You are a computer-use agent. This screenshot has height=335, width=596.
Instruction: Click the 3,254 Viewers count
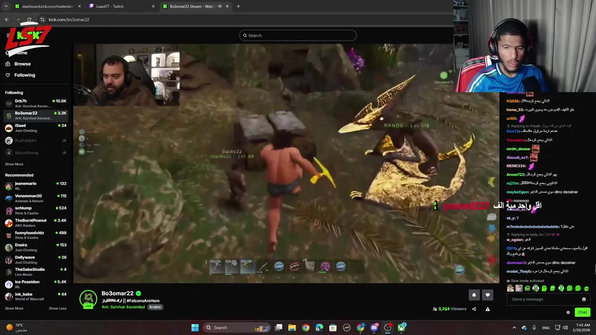(450, 309)
